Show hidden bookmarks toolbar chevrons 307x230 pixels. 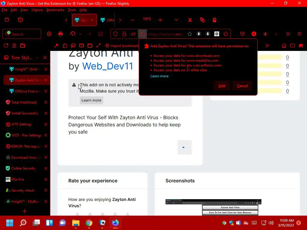coord(267,46)
